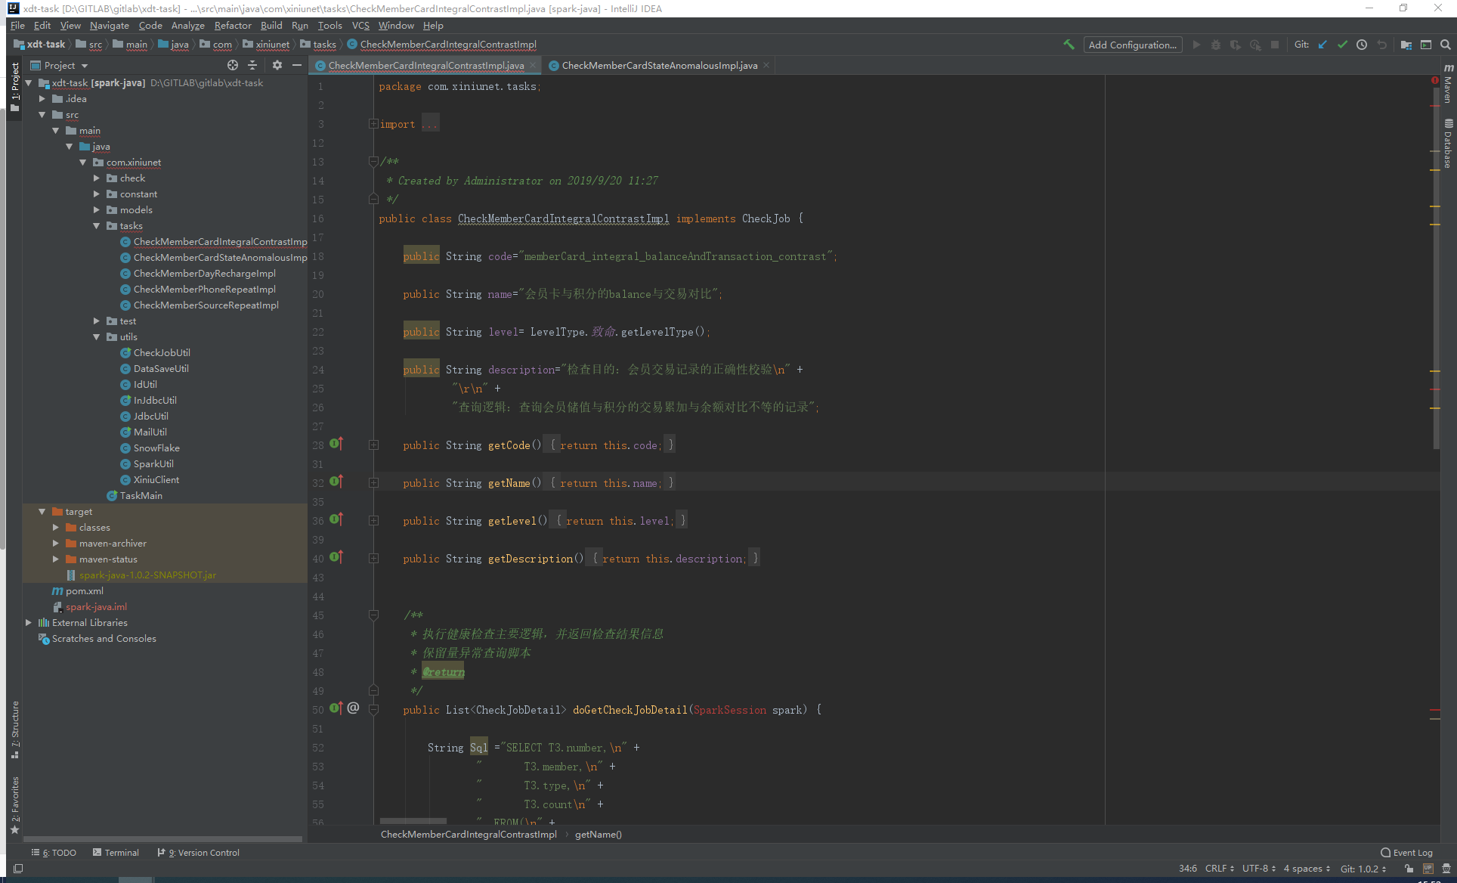Click the Run Anything icon
The image size is (1457, 883).
tap(1426, 45)
